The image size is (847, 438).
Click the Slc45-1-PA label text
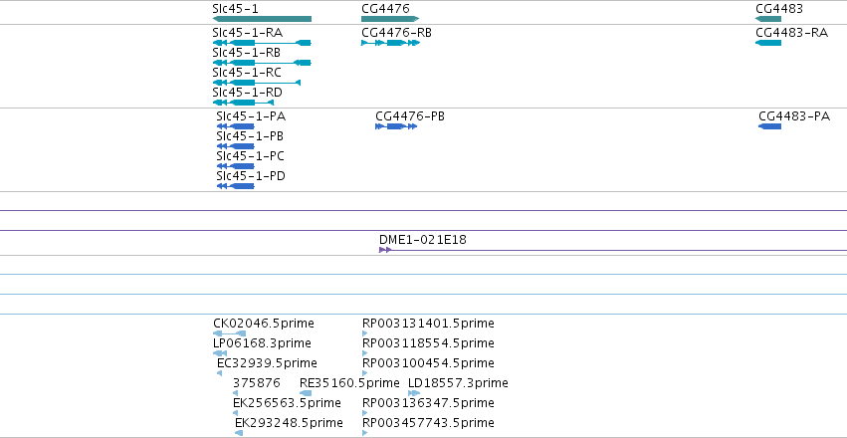251,116
